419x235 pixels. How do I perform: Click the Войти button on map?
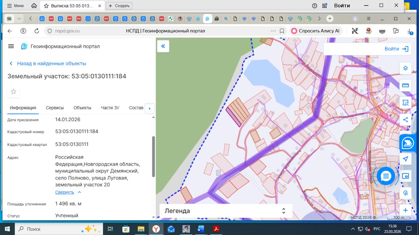point(396,49)
